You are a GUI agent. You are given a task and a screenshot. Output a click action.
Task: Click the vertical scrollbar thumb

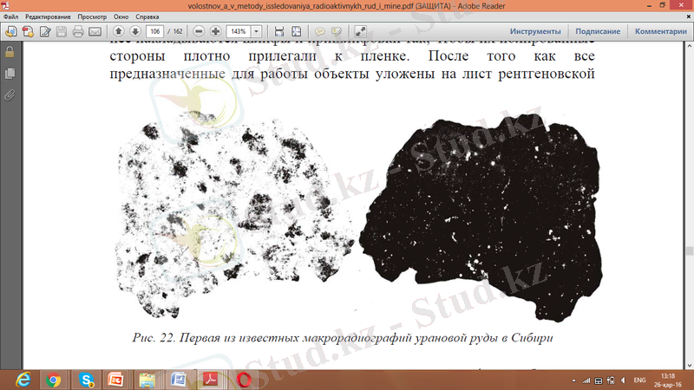[690, 250]
